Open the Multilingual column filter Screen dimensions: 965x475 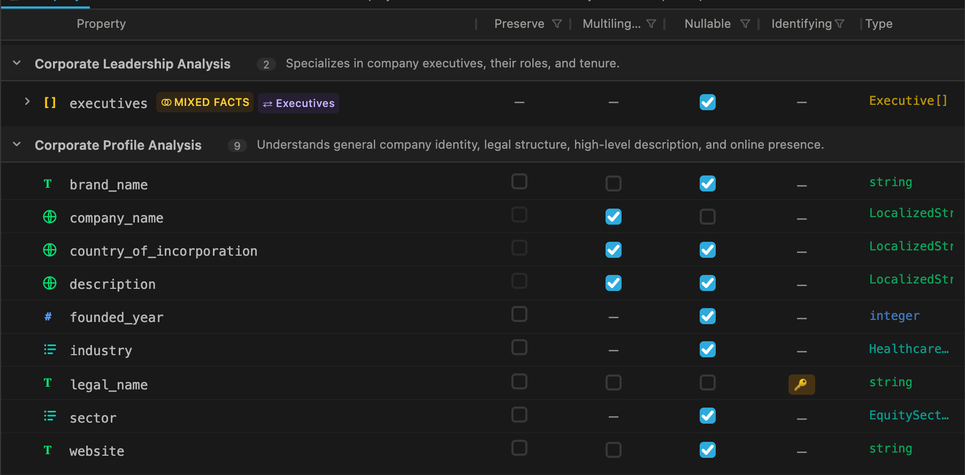[x=651, y=24]
